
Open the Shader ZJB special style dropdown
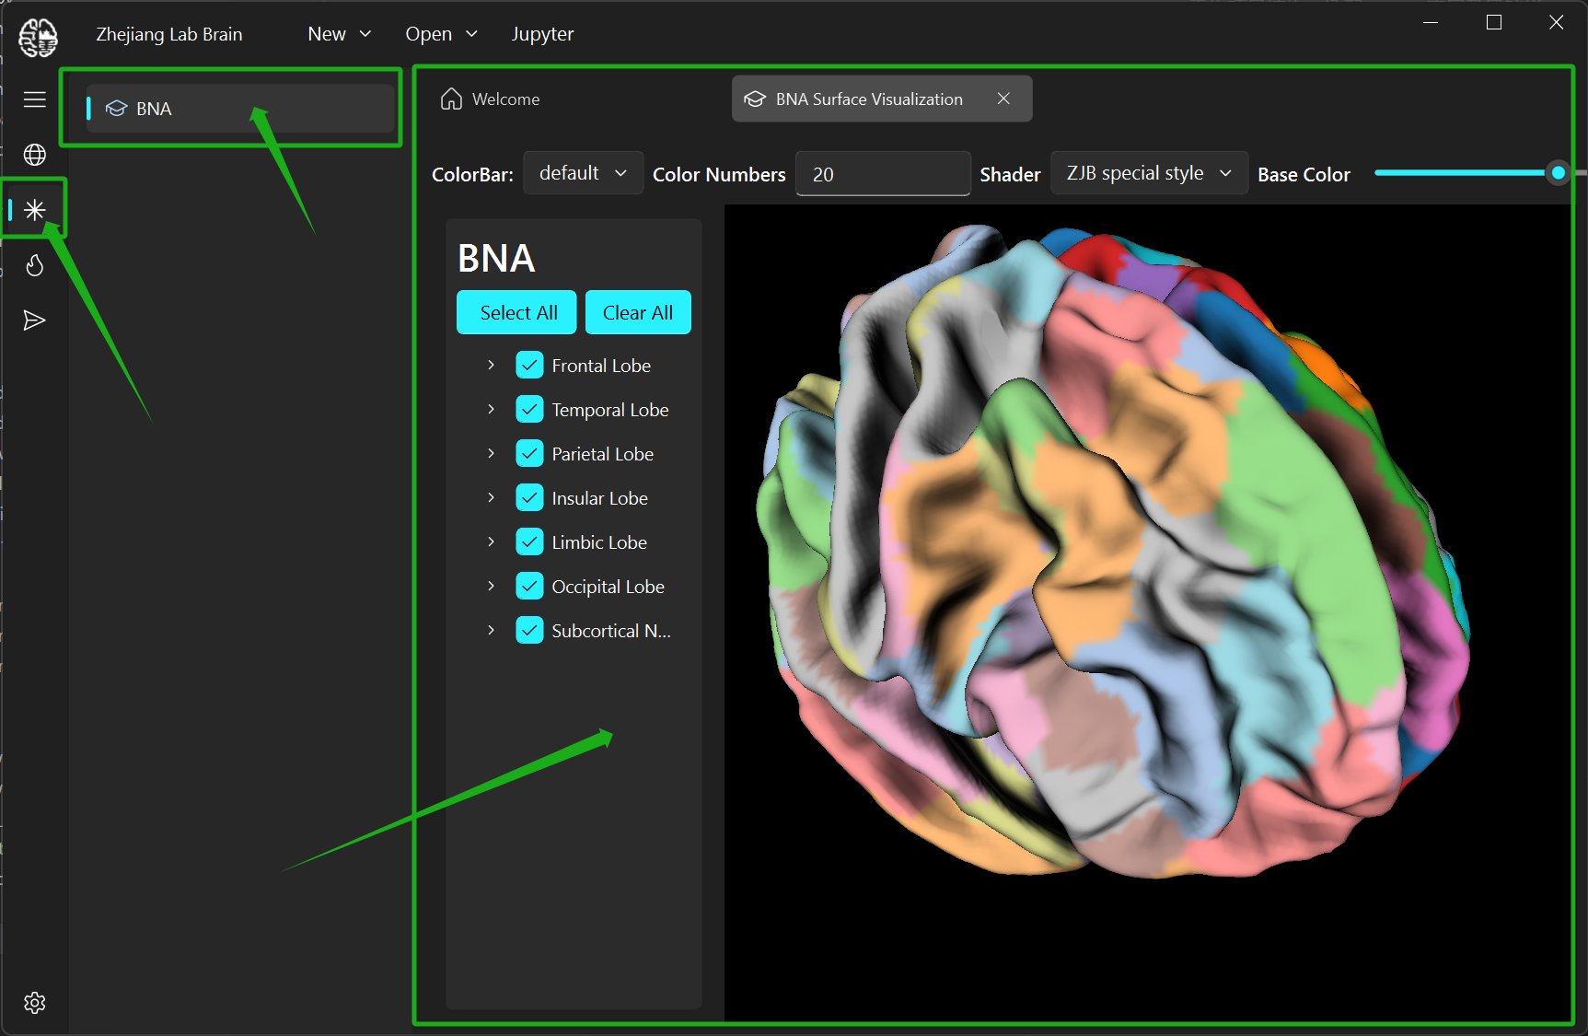(x=1149, y=173)
